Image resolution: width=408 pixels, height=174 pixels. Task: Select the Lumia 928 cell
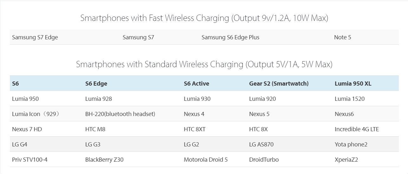point(98,99)
